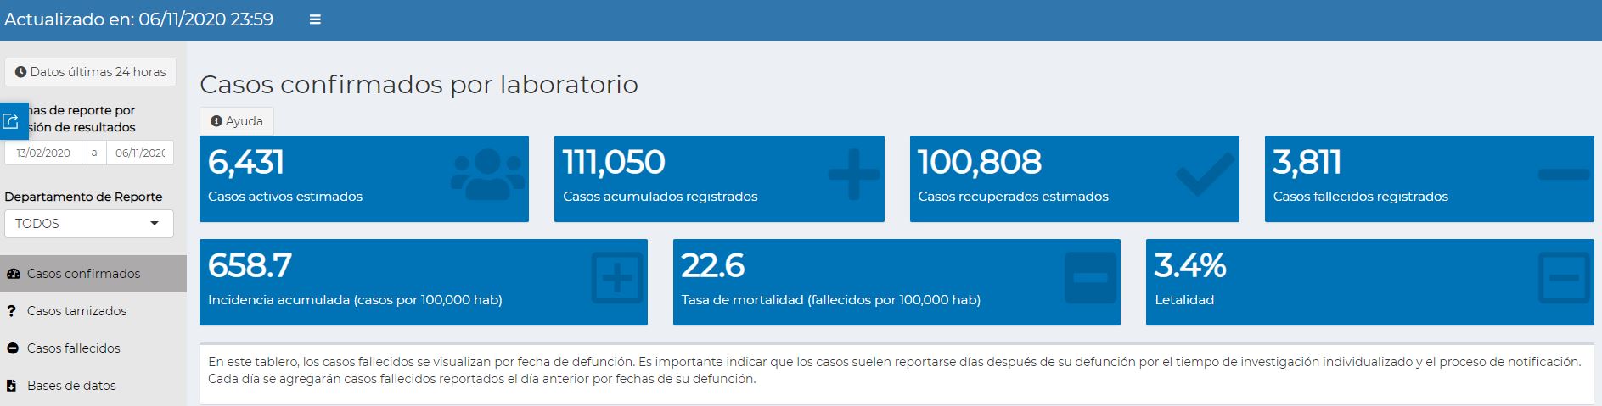Select Casos fallecidos menu item
This screenshot has width=1602, height=406.
[73, 348]
